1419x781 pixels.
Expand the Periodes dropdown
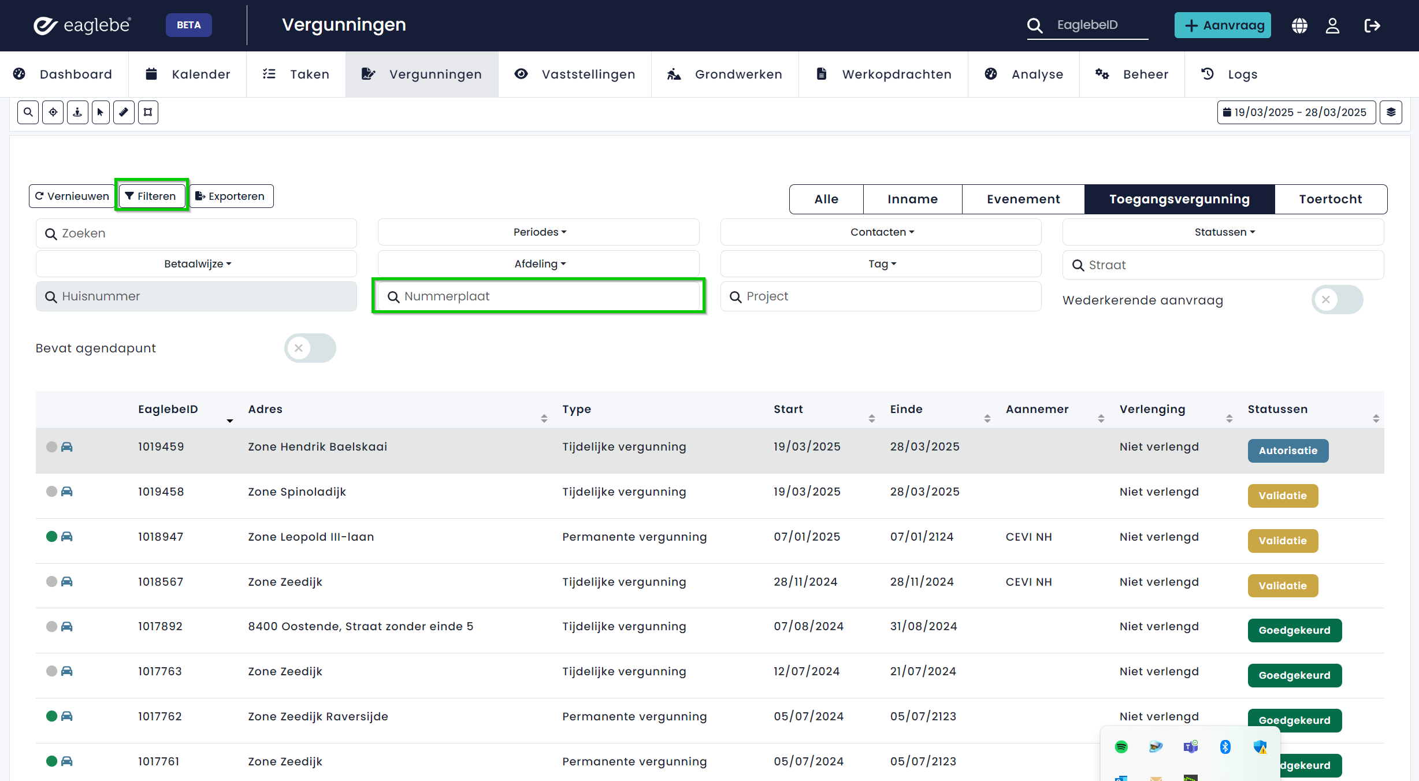539,232
